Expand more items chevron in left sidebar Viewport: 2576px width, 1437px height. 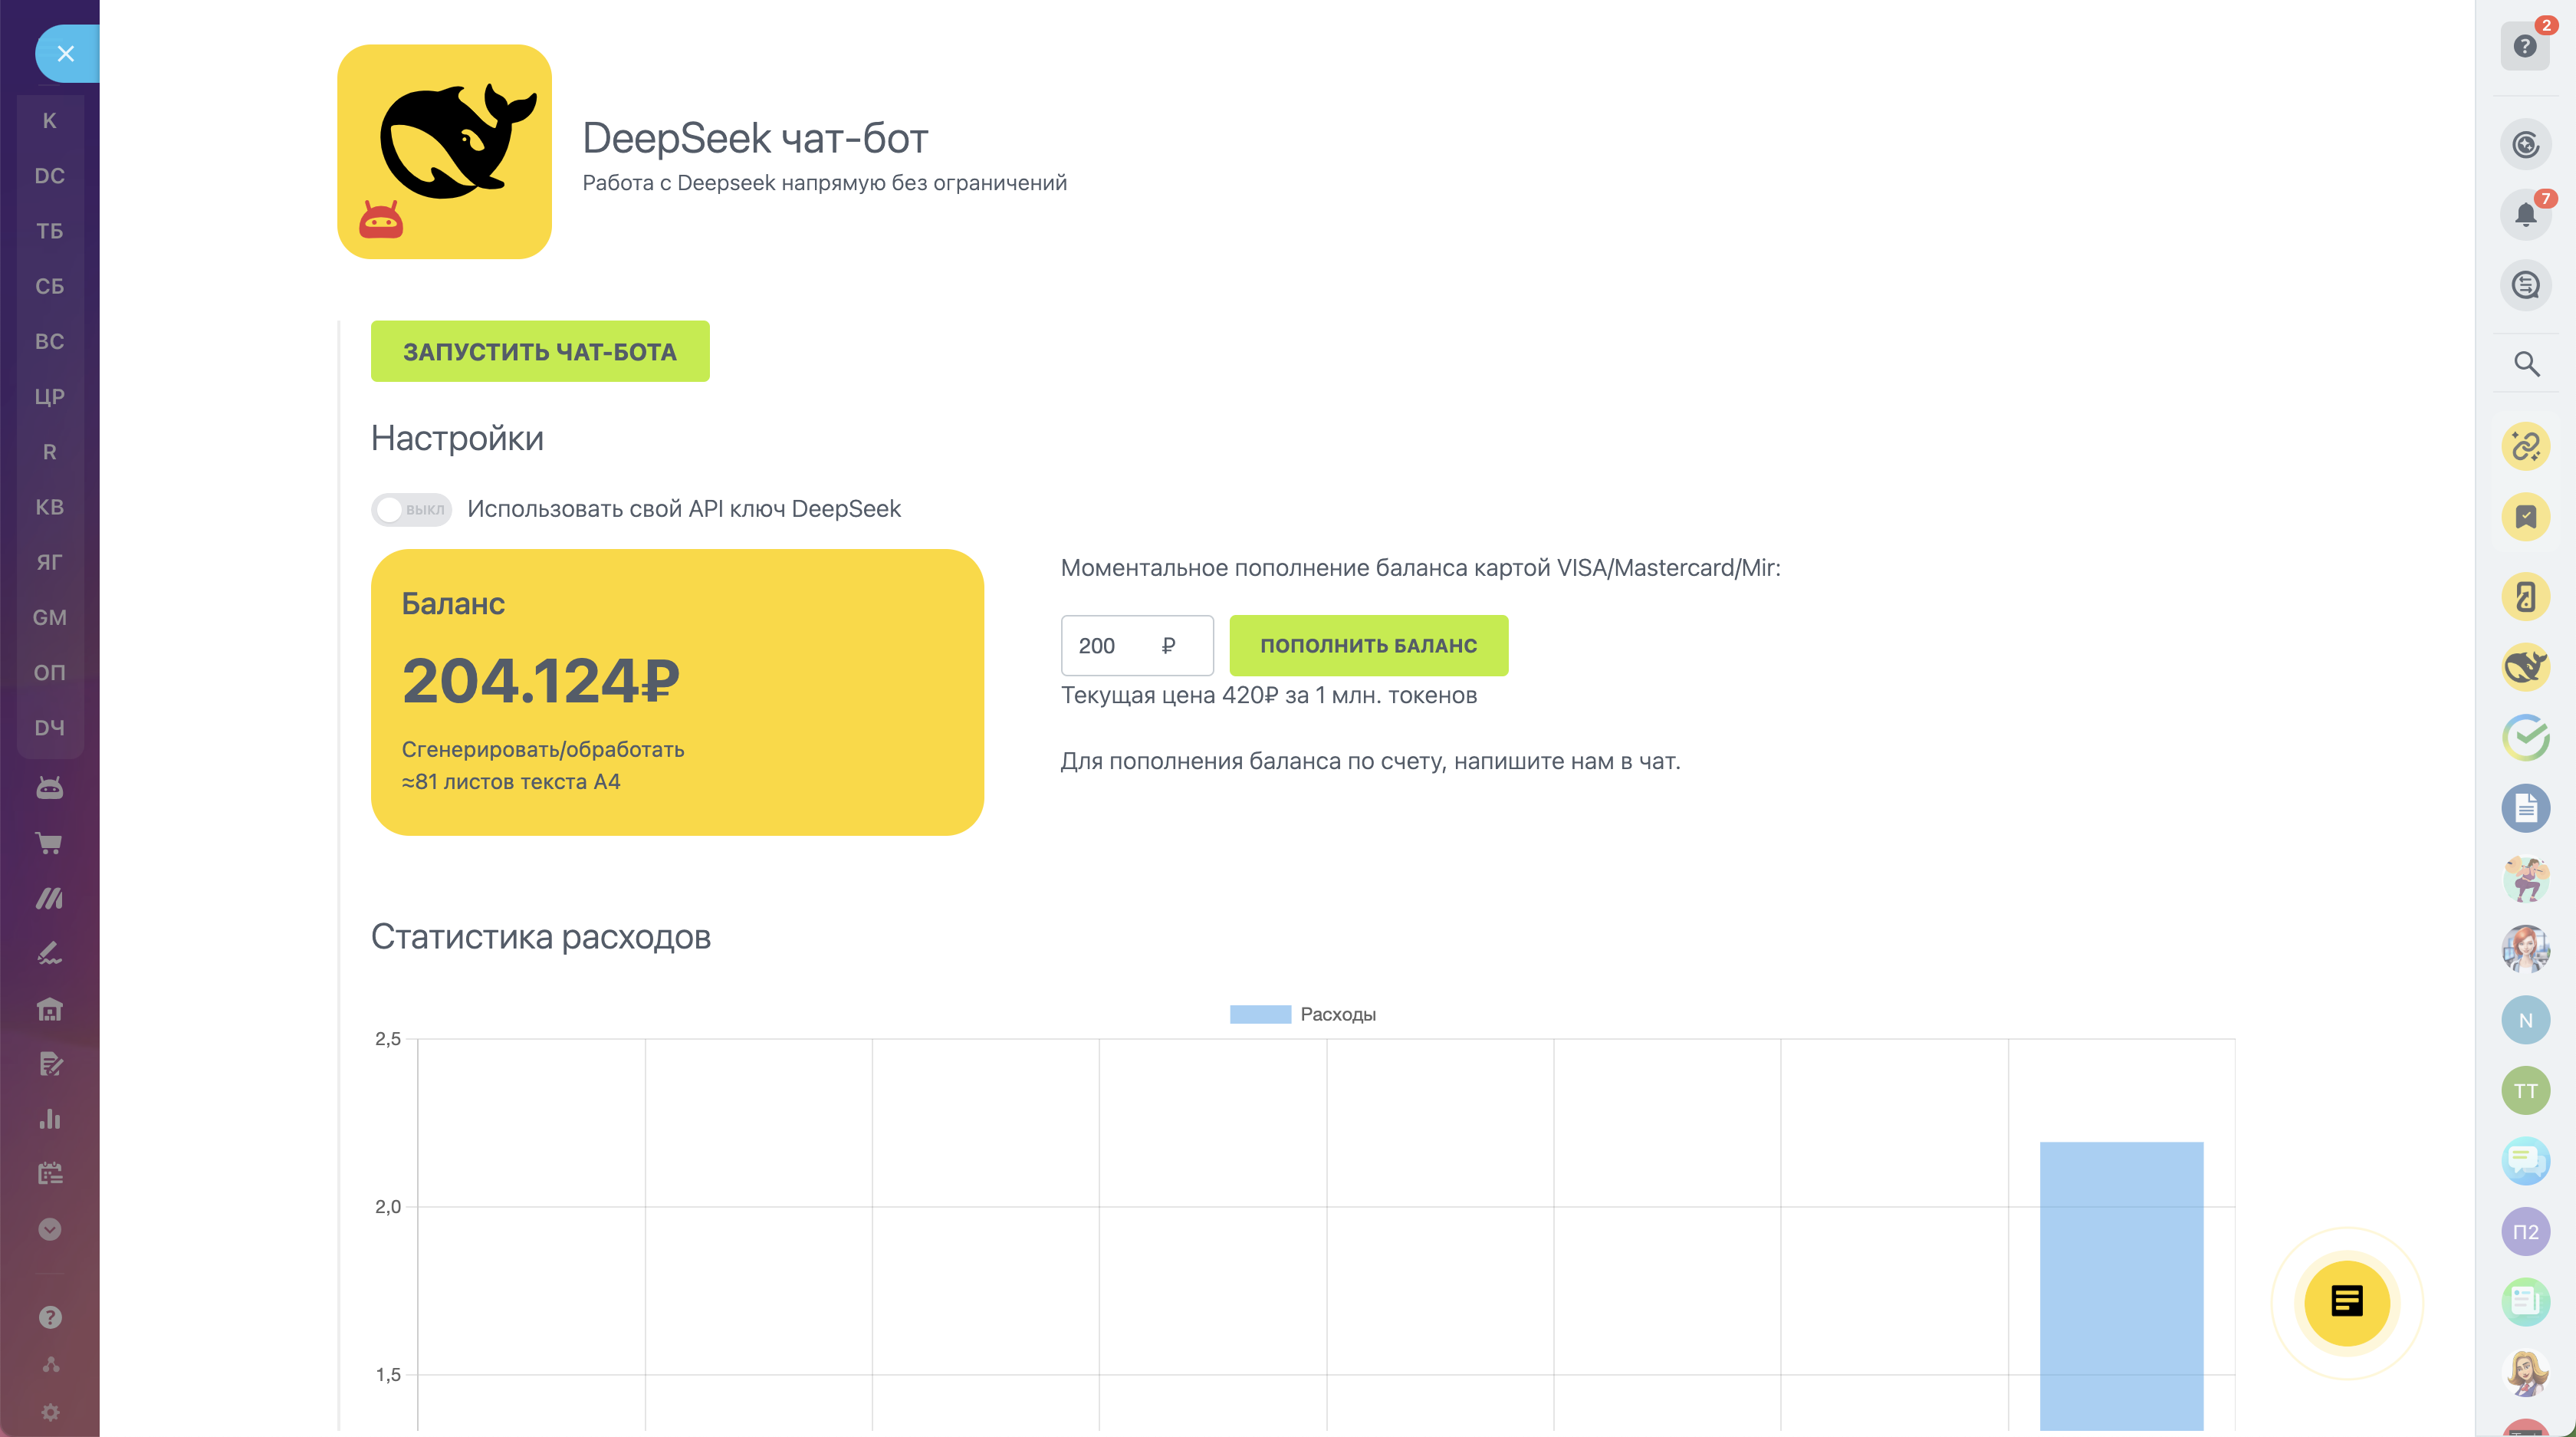[49, 1229]
